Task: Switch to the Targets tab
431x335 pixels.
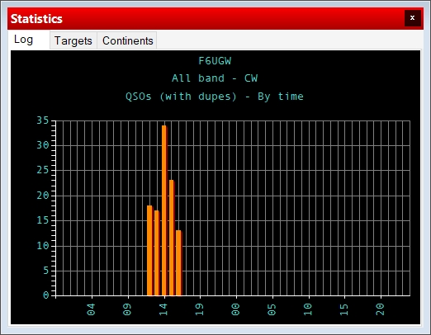Action: tap(73, 40)
